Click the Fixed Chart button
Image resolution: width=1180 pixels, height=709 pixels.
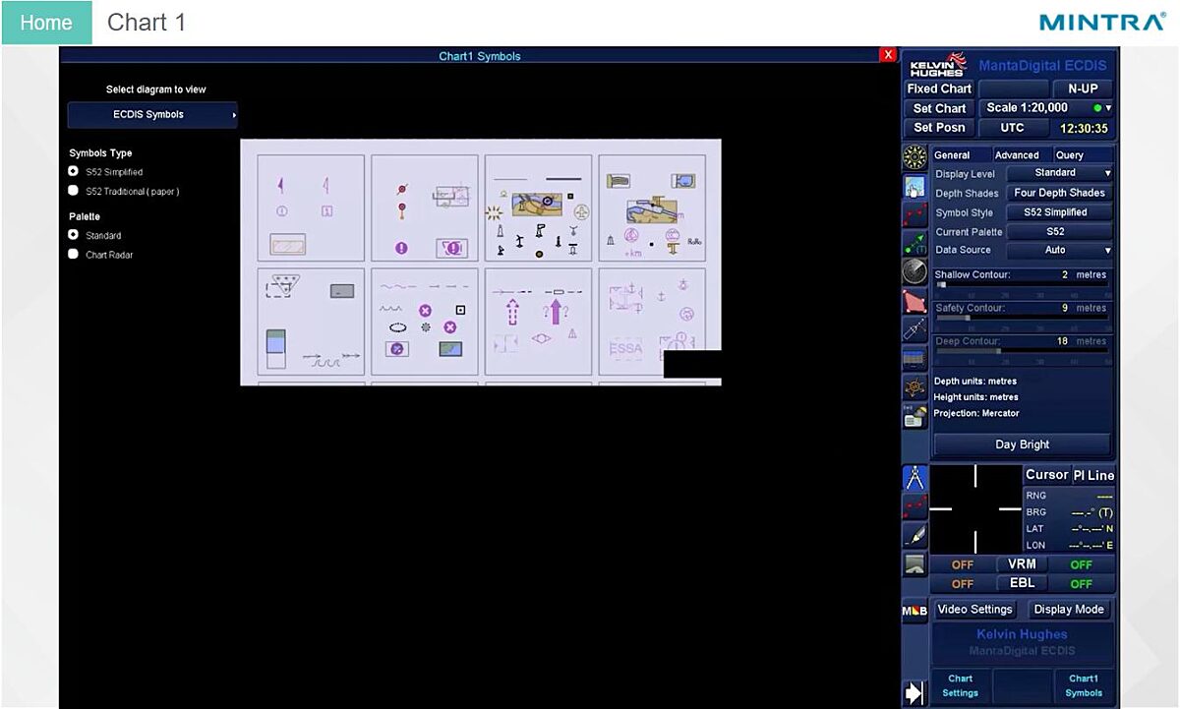(939, 89)
